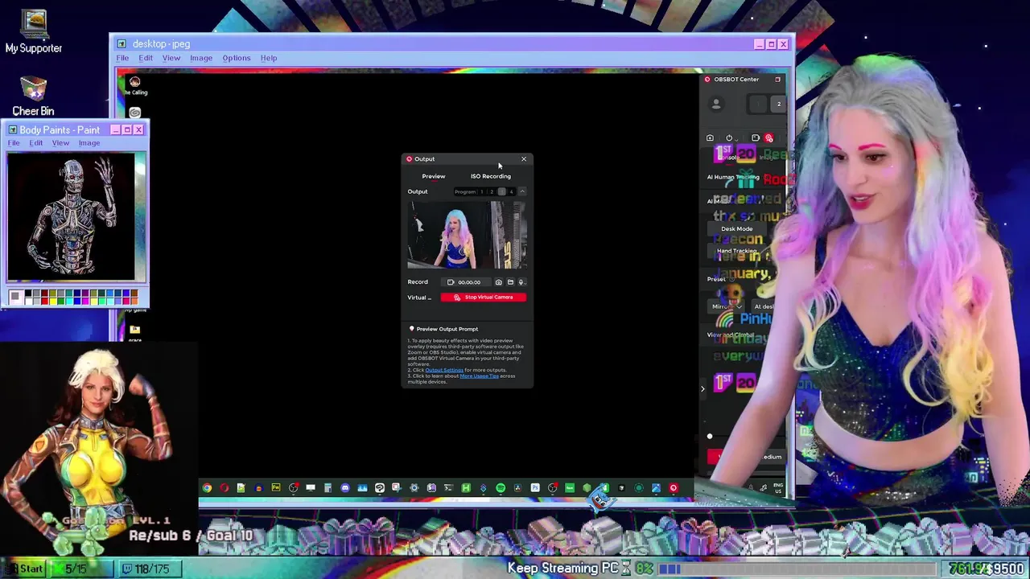Click the Adobe Fireworks icon in the taskbar
This screenshot has width=1030, height=579.
(275, 487)
